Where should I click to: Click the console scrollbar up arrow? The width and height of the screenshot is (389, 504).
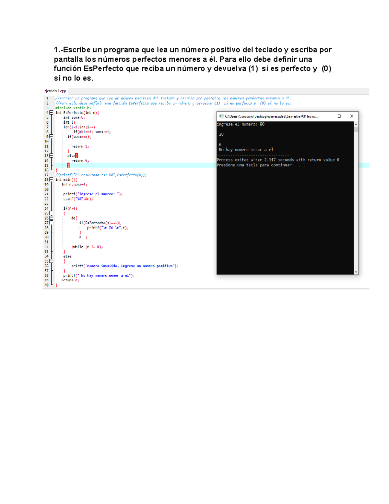pos(356,124)
